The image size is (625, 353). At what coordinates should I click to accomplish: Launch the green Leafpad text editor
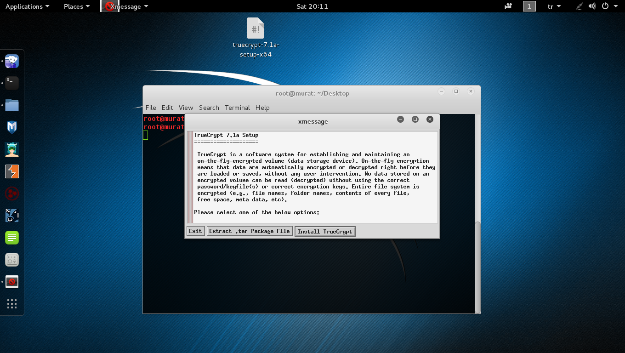[x=12, y=238]
